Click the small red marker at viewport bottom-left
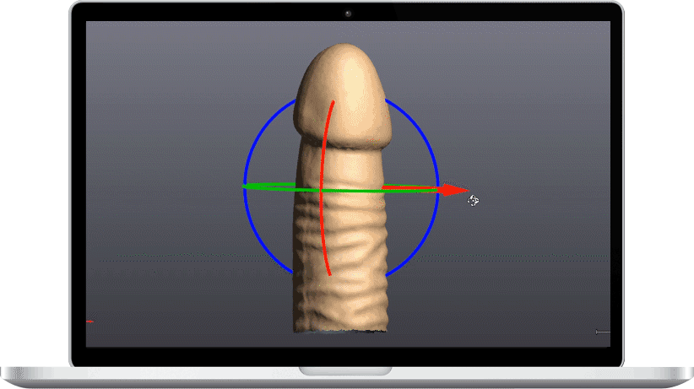 click(x=90, y=321)
